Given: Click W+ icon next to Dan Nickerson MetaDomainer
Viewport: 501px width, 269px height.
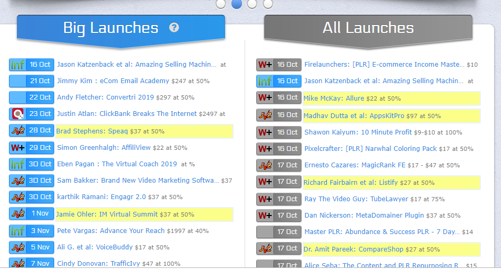Looking at the screenshot, I should (265, 216).
